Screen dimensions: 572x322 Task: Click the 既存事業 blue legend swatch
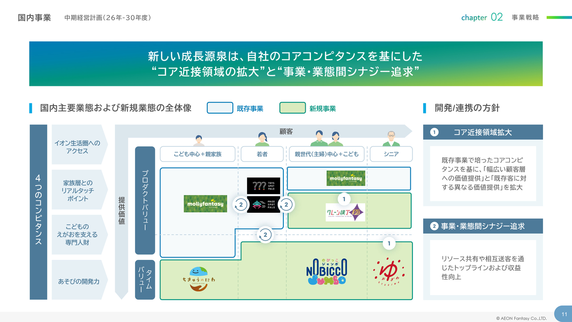[x=220, y=108]
